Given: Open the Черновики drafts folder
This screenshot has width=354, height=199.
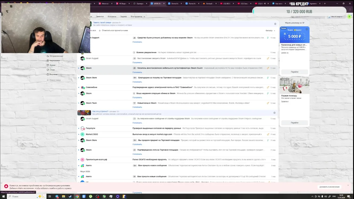Looking at the screenshot, I should pyautogui.click(x=53, y=61).
